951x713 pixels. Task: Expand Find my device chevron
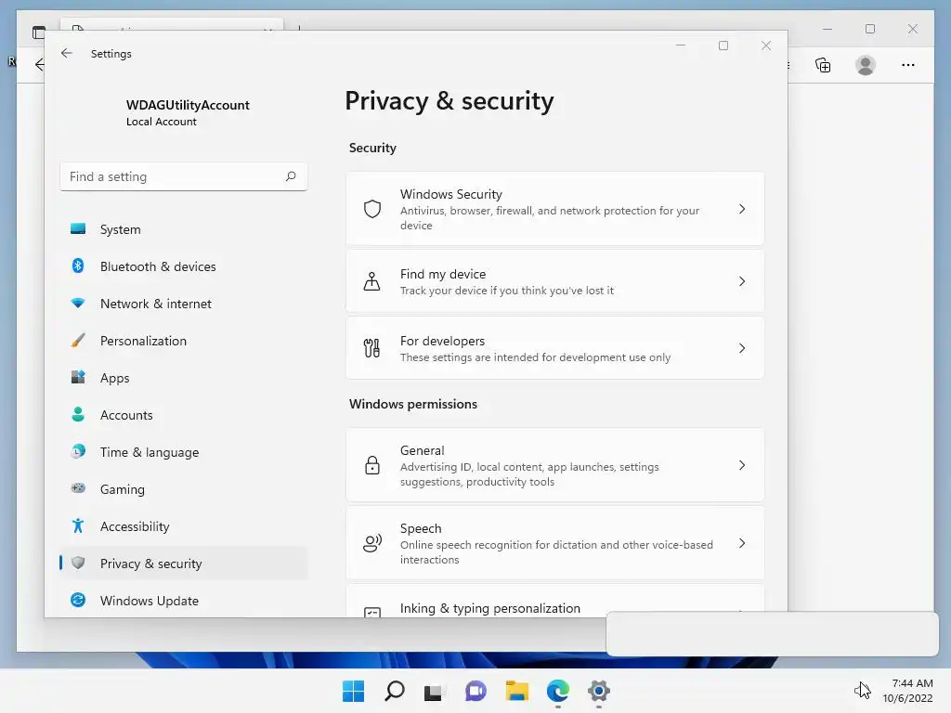click(742, 281)
